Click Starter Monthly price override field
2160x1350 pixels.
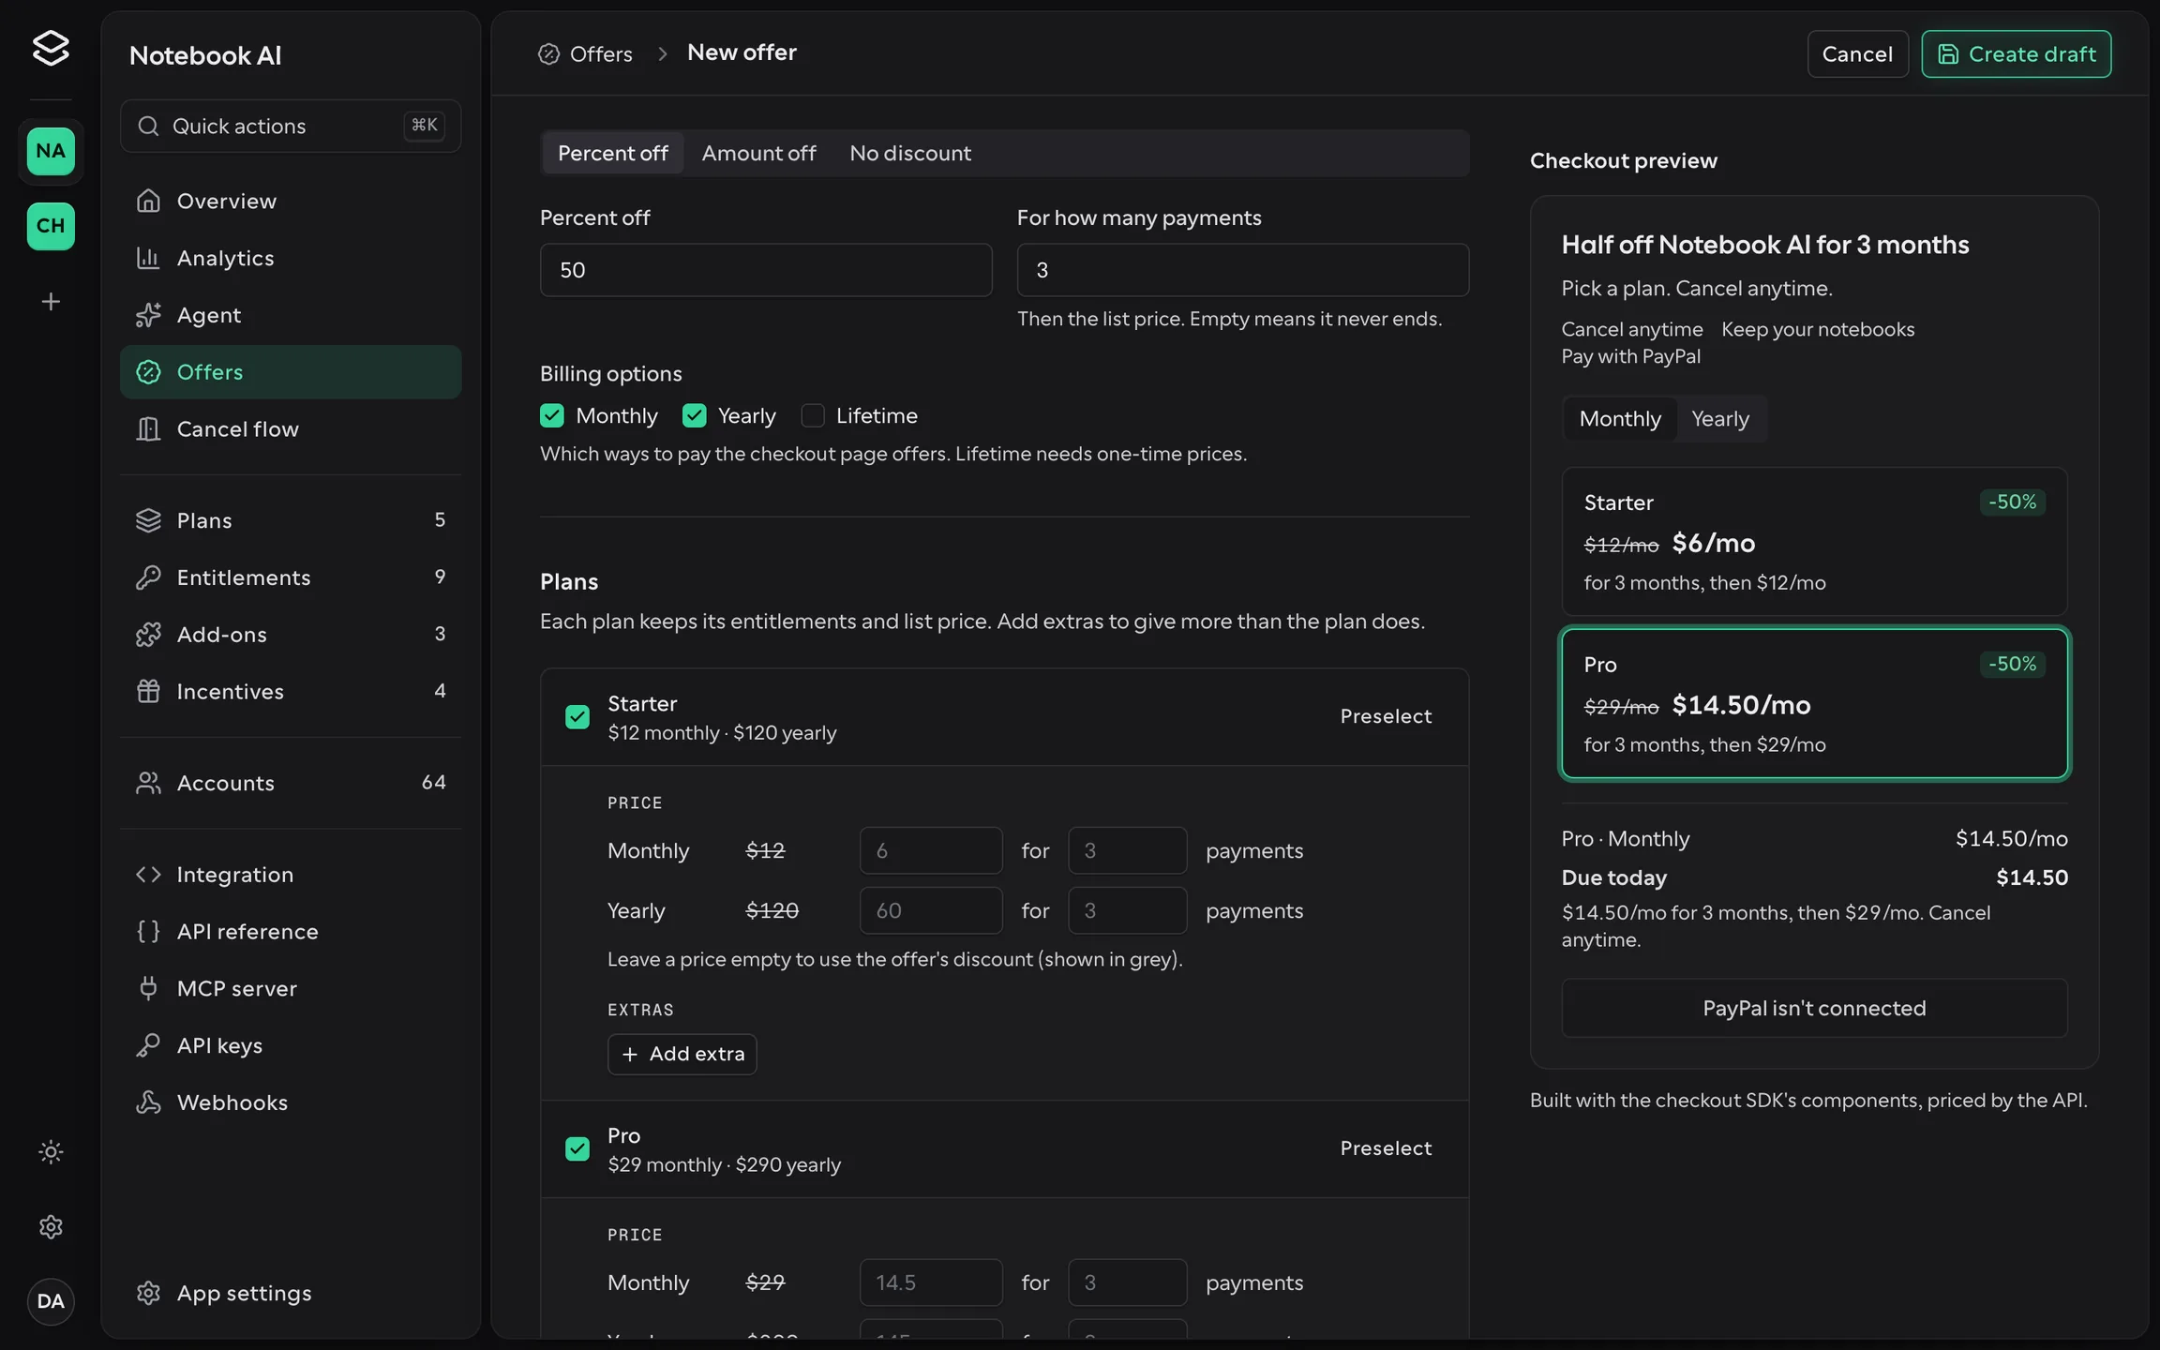coord(931,850)
